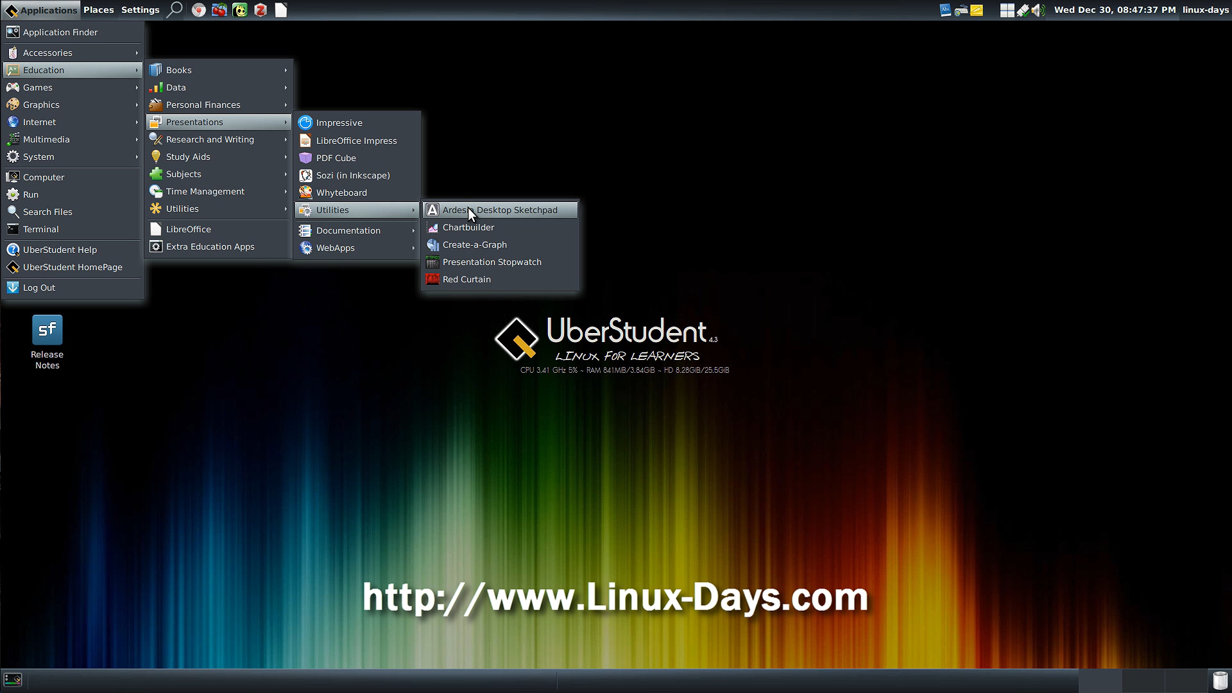Launch Presentation Stopwatch
Viewport: 1232px width, 693px height.
click(501, 262)
